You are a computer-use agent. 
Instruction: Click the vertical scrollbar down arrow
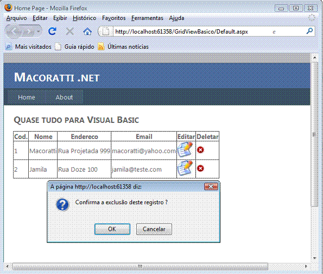(x=314, y=258)
